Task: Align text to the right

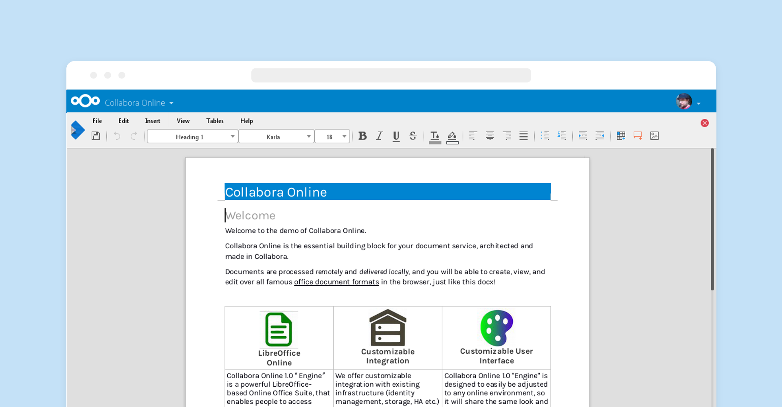Action: coord(507,136)
